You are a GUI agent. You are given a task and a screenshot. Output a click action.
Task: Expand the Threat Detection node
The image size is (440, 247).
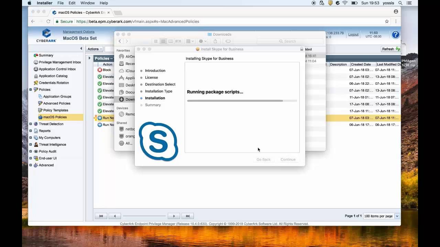(x=31, y=124)
